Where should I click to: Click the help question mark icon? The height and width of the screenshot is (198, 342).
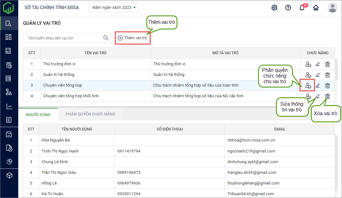[288, 8]
